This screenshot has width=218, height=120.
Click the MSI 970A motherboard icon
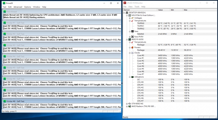coord(130,15)
